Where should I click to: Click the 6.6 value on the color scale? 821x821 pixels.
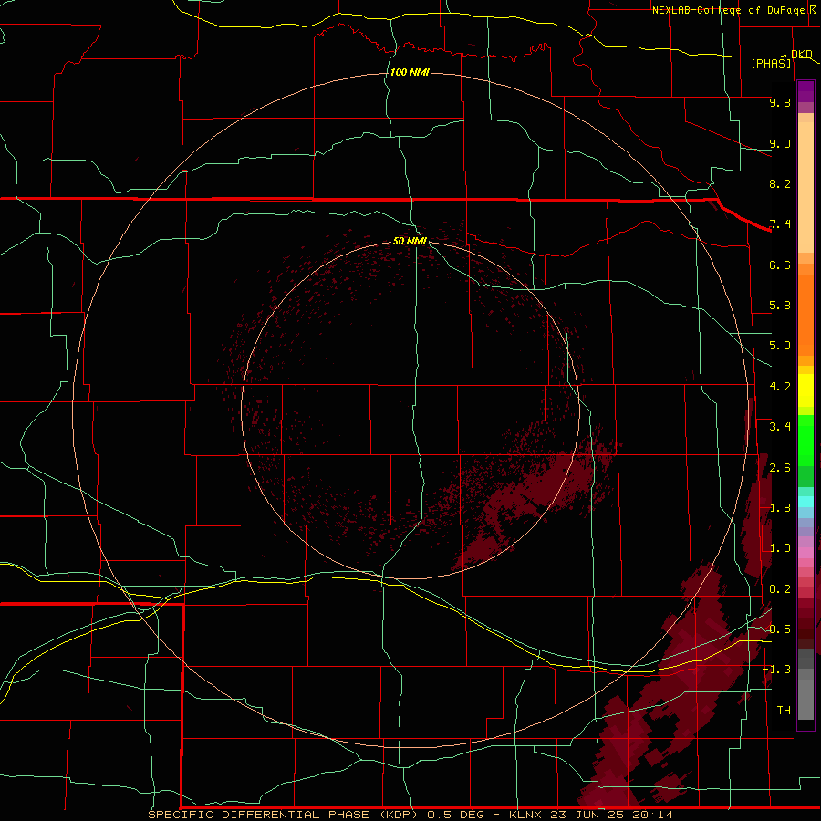(x=780, y=265)
